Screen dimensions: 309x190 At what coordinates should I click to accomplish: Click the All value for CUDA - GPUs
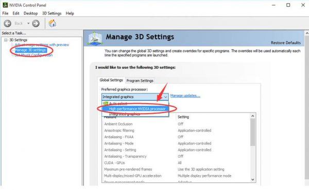click(180, 163)
